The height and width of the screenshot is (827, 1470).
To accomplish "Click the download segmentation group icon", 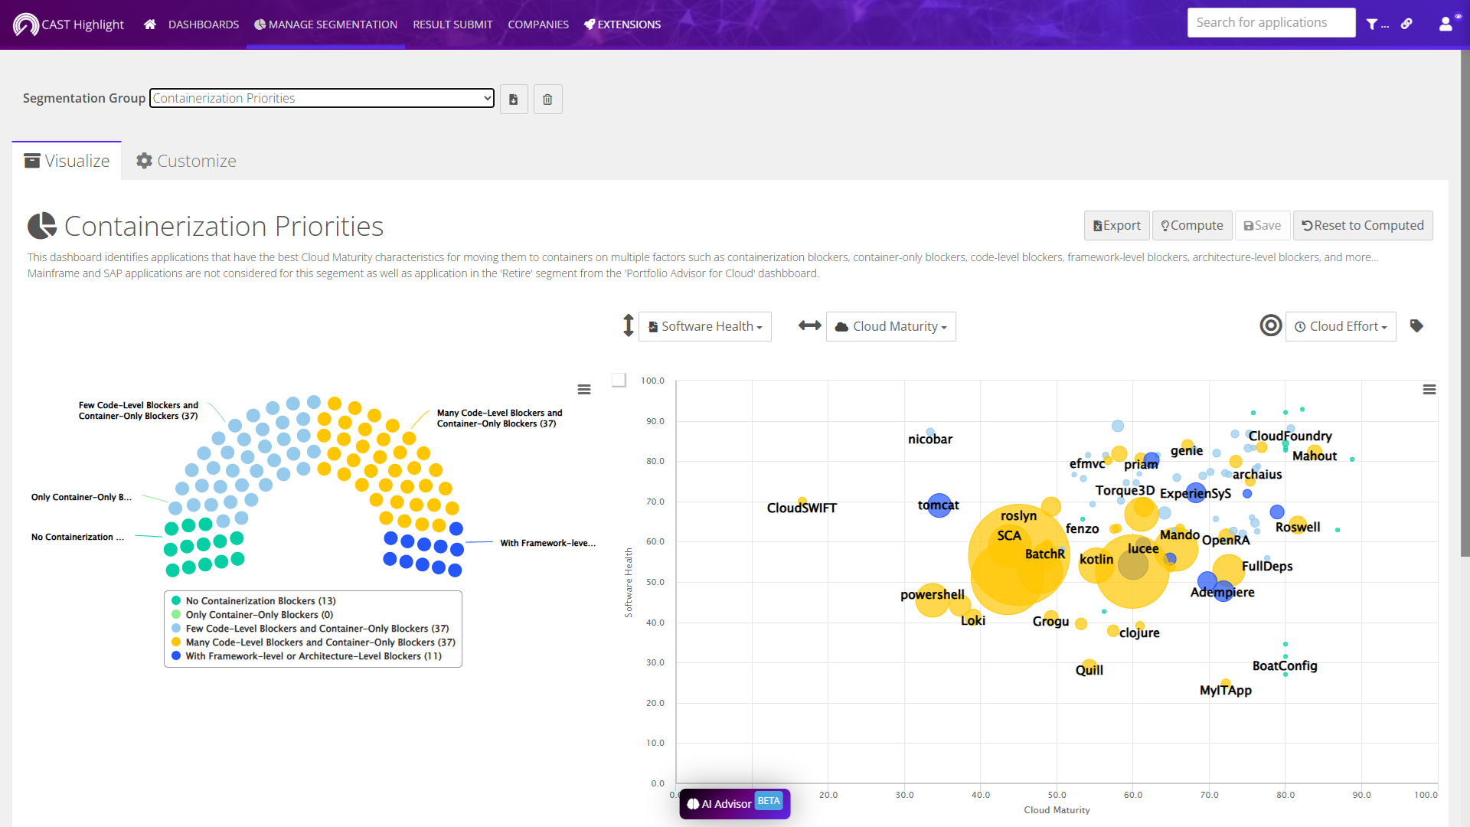I will [514, 100].
